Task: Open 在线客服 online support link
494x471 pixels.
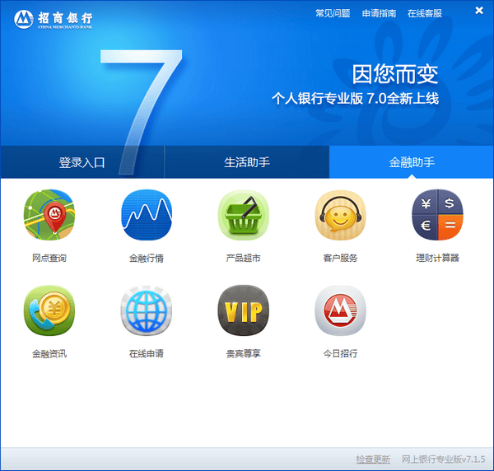Action: coord(425,14)
